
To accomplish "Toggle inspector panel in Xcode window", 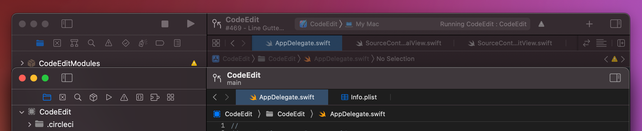I will [616, 24].
